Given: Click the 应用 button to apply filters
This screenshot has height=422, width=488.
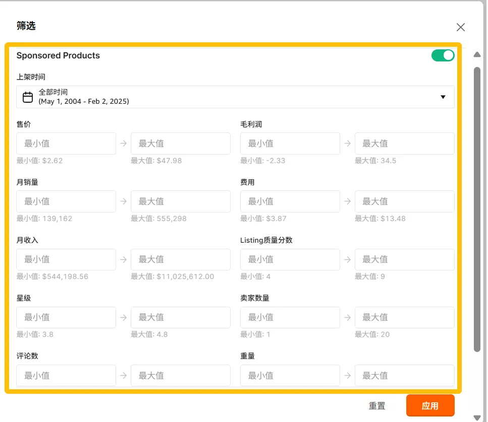Looking at the screenshot, I should [x=430, y=405].
